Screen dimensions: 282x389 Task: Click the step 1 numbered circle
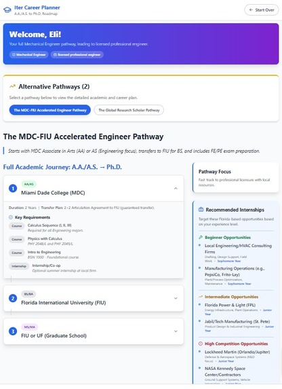pyautogui.click(x=13, y=189)
